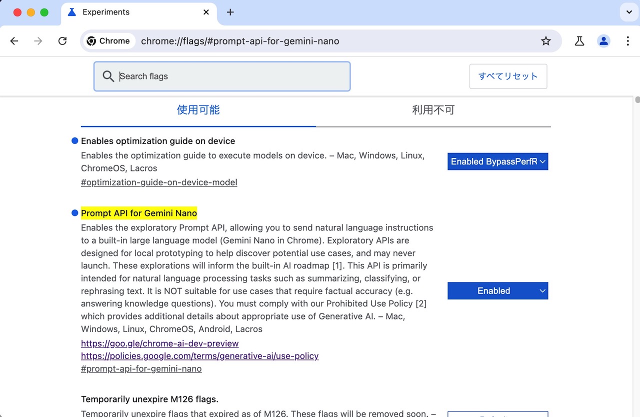Click the blue dot beside Prompt API
640x417 pixels.
click(x=75, y=213)
